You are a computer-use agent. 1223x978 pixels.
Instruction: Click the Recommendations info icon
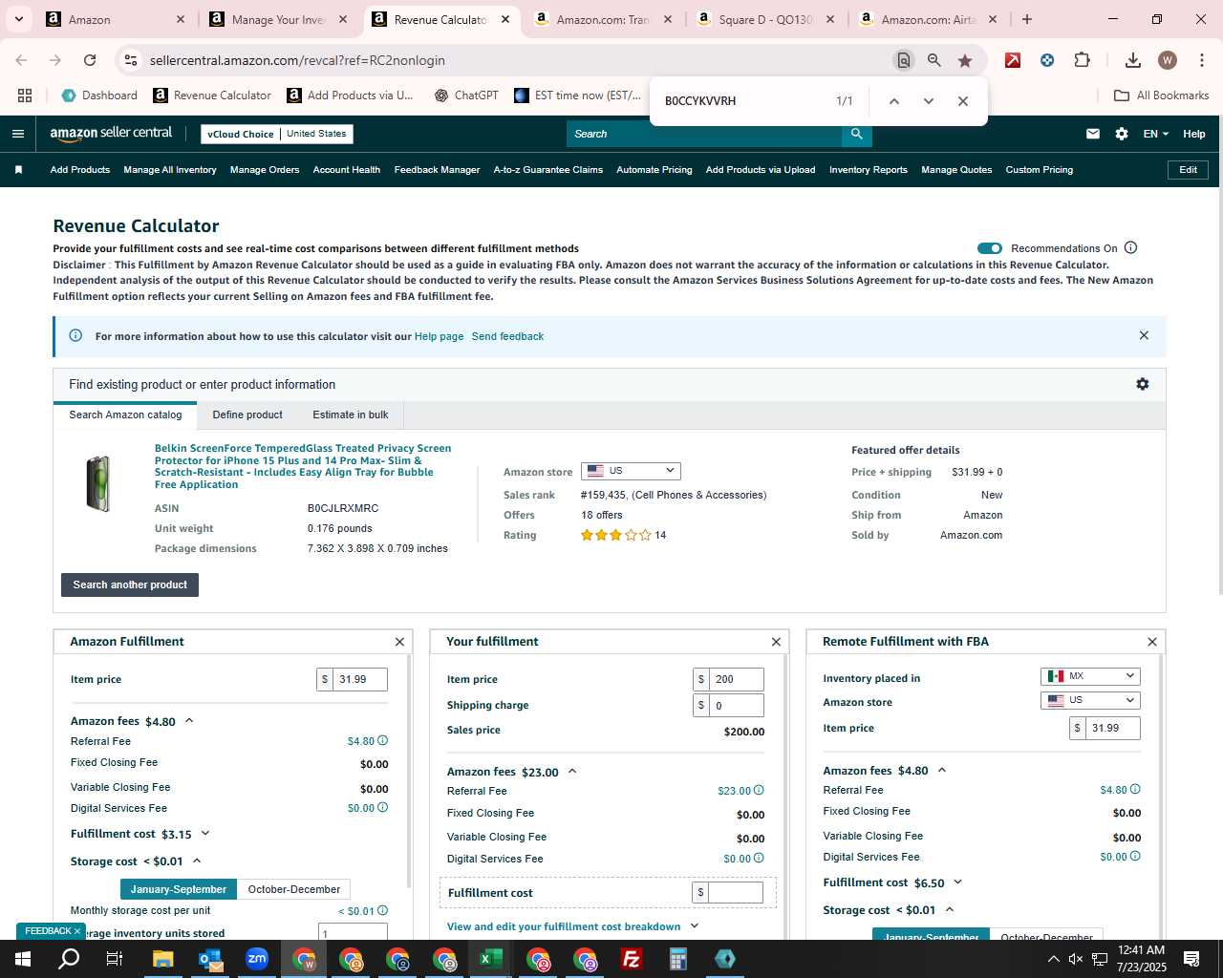click(1131, 248)
